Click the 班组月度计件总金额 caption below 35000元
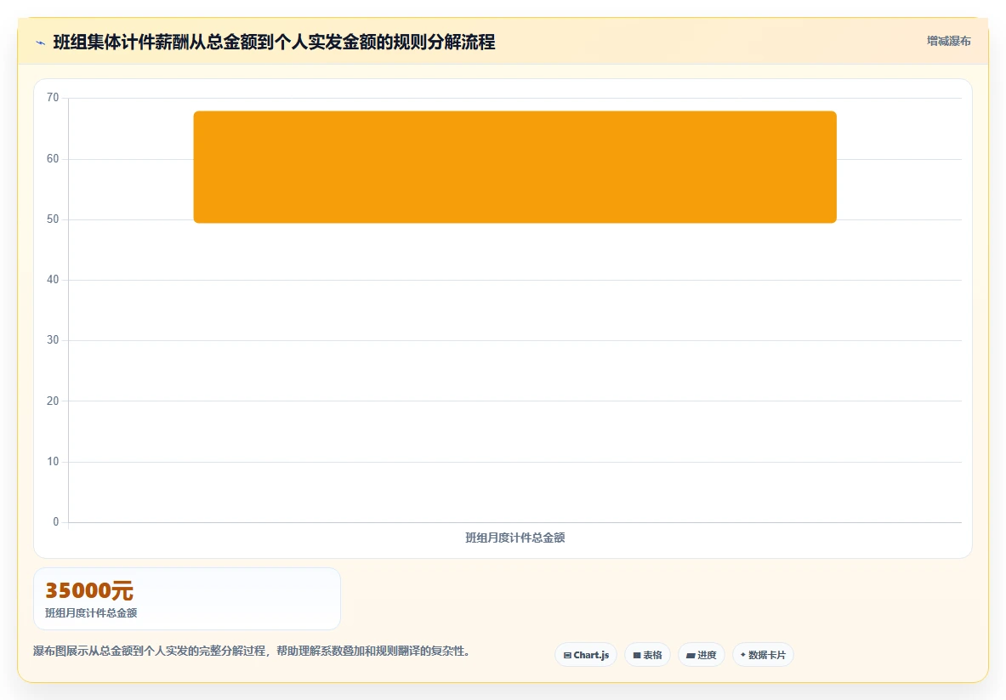1006x700 pixels. pyautogui.click(x=91, y=612)
